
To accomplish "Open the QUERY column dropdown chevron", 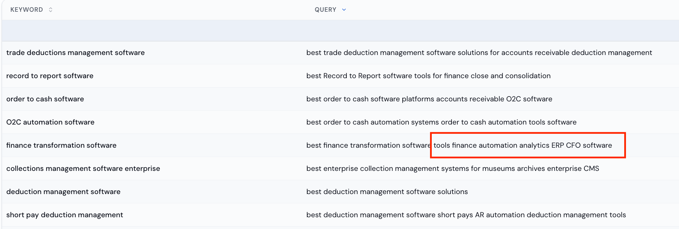I will coord(344,10).
